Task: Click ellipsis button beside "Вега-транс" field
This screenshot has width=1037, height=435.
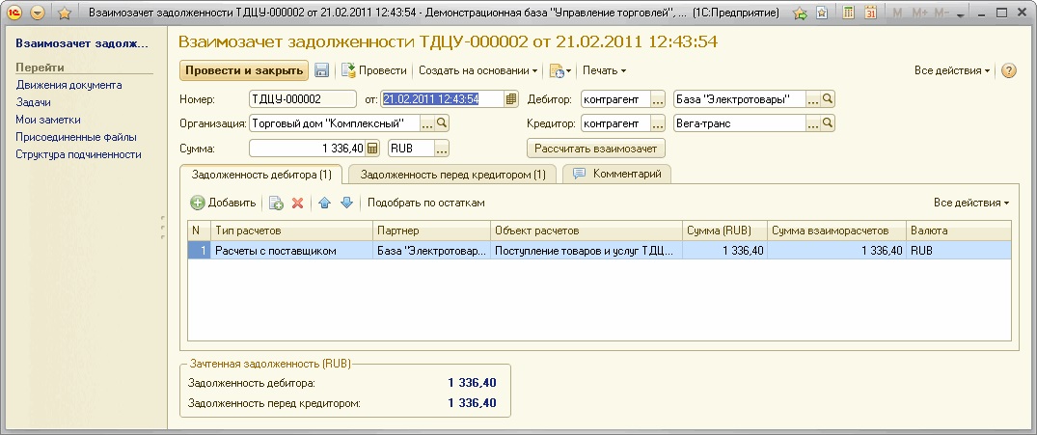Action: click(813, 123)
